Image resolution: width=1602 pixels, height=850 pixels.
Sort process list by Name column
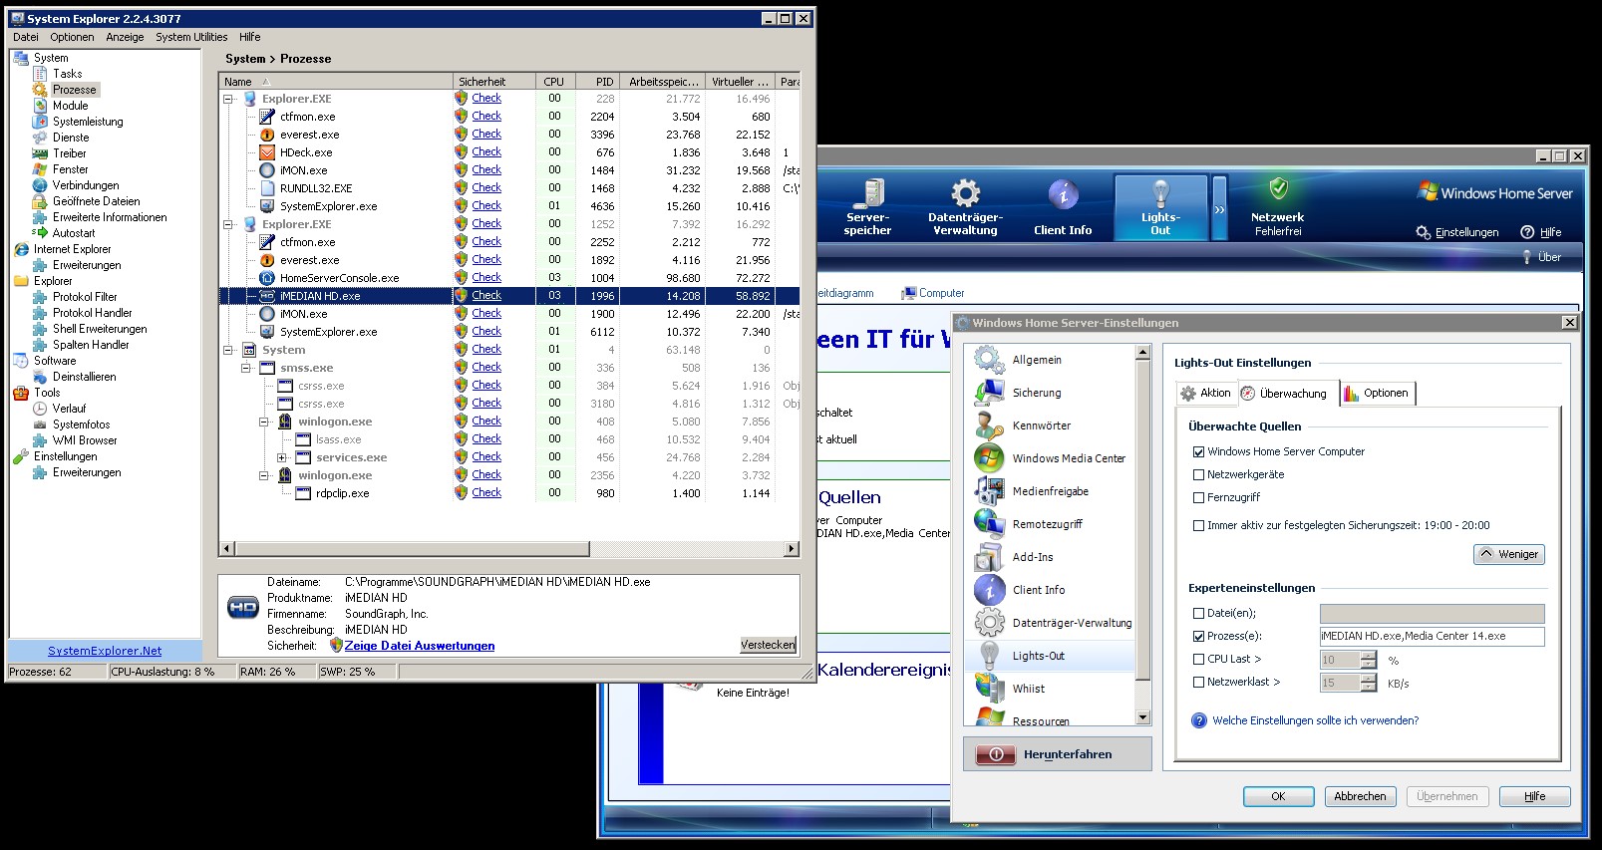[x=335, y=82]
